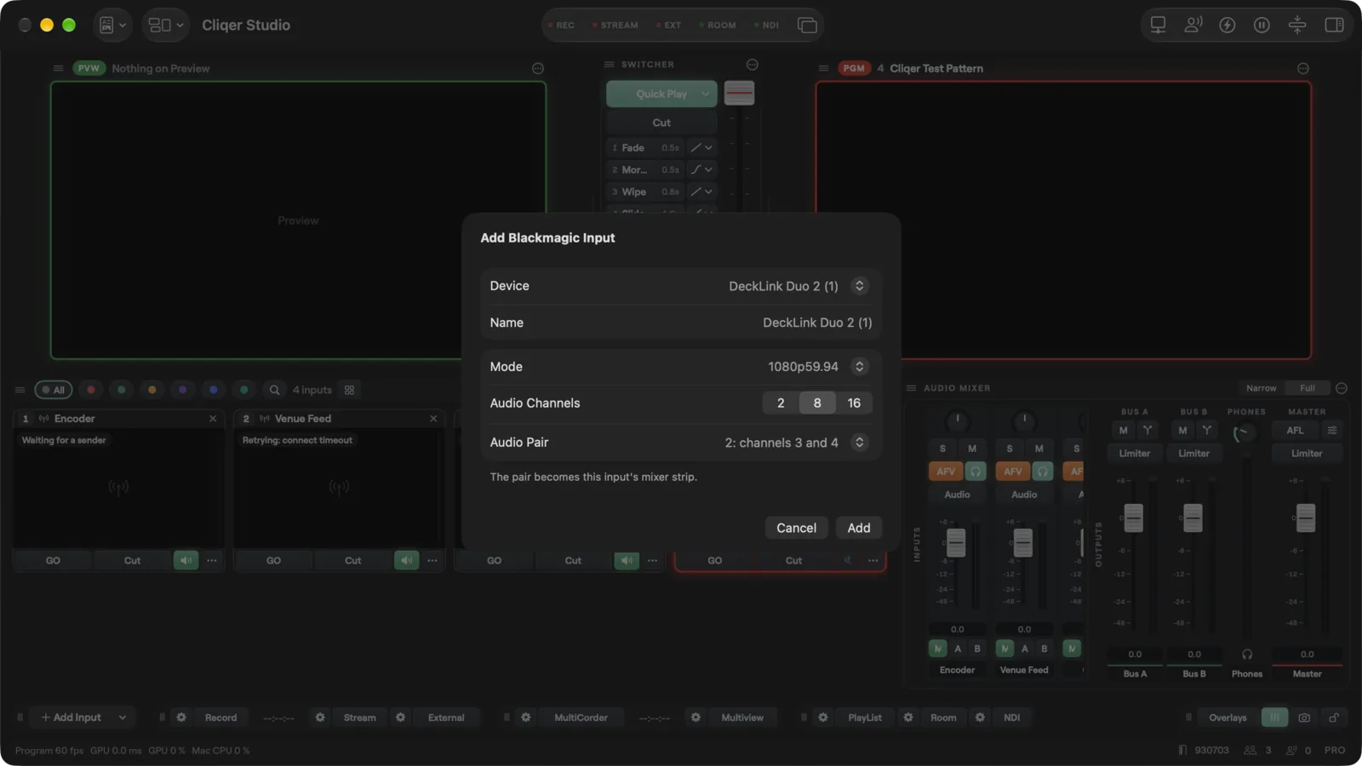Toggle the REC indicator in the top bar
This screenshot has width=1362, height=766.
(x=562, y=26)
